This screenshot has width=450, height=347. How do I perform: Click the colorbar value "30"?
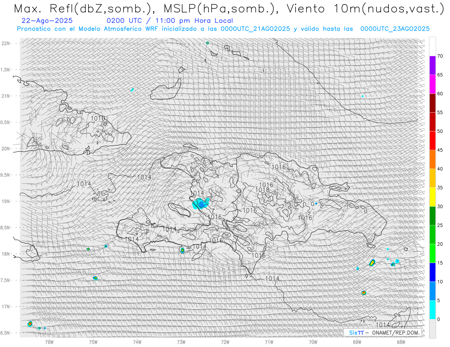click(x=440, y=206)
